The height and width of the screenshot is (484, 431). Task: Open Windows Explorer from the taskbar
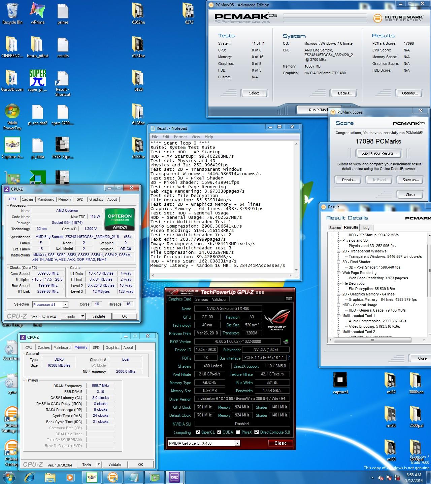pyautogui.click(x=50, y=477)
